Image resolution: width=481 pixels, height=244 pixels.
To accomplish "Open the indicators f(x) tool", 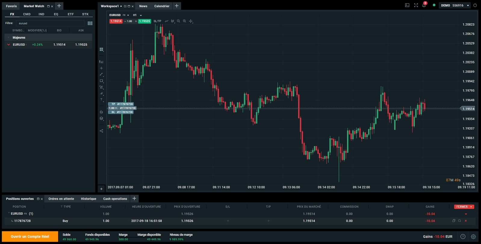I will 101,62.
